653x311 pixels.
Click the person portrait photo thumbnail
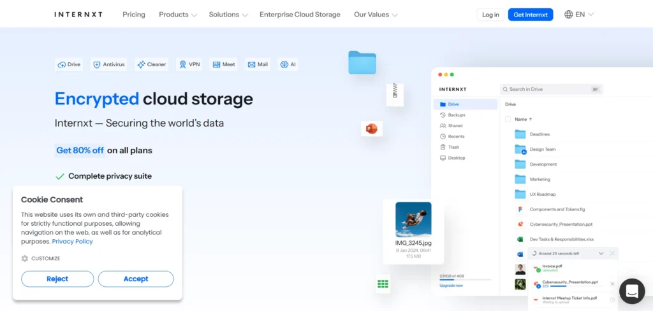(x=520, y=269)
